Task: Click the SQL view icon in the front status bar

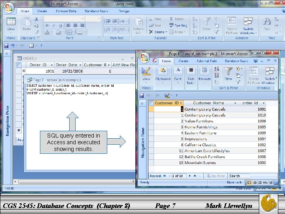Action: click(x=265, y=183)
